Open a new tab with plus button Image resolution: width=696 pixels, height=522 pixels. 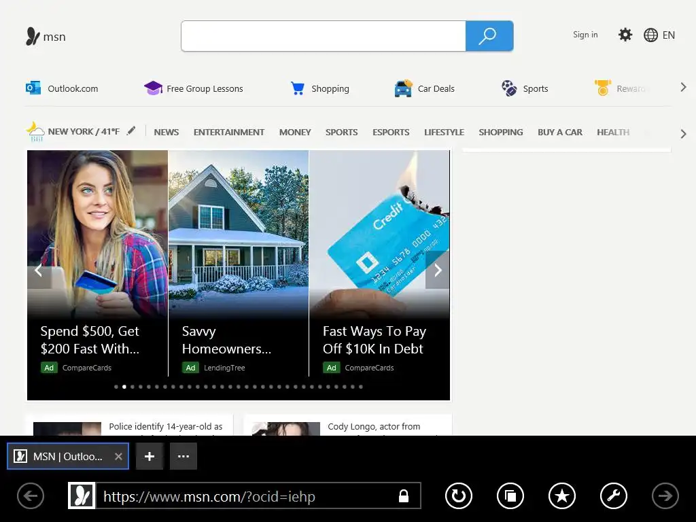point(150,456)
